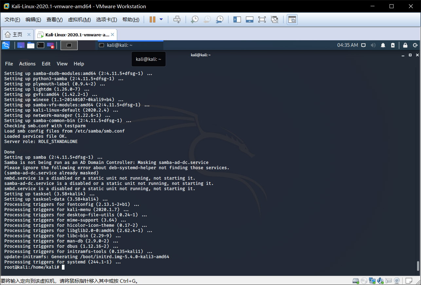Enter full screen mode in VMware
The width and height of the screenshot is (421, 285).
point(262,20)
